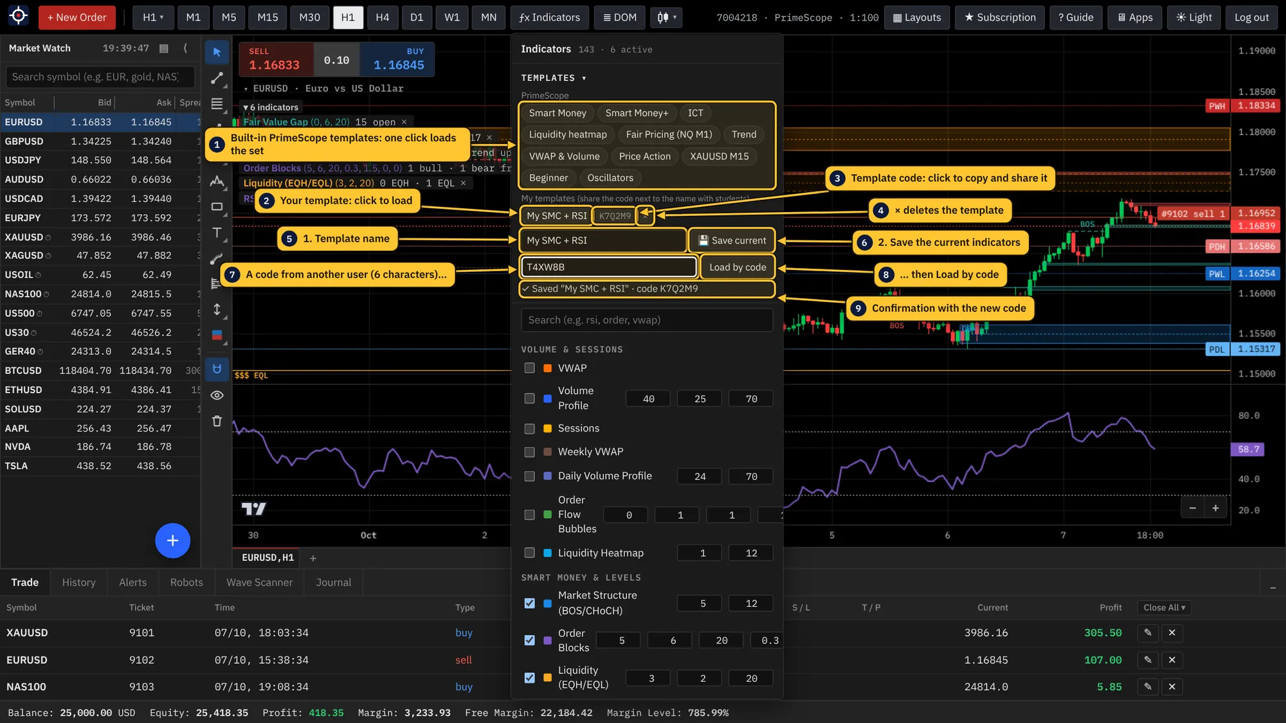
Task: Uncheck the Order Blocks indicator
Action: [529, 641]
